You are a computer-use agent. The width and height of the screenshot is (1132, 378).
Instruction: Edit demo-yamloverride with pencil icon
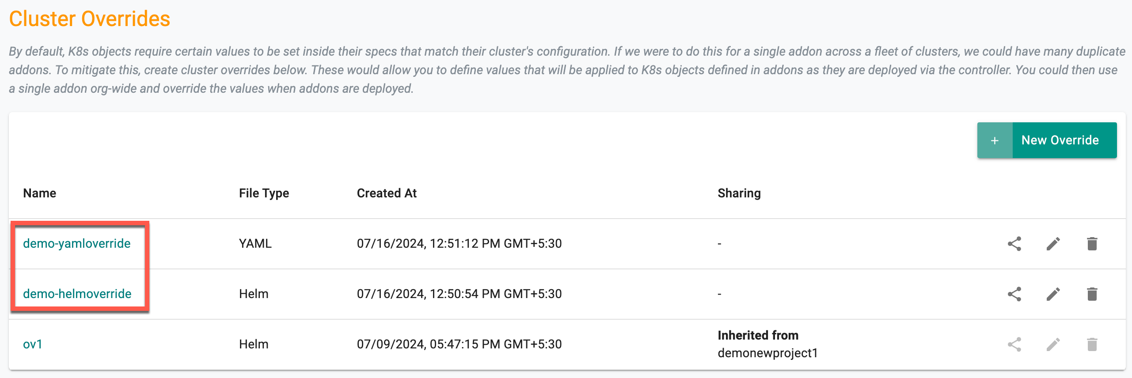coord(1053,244)
